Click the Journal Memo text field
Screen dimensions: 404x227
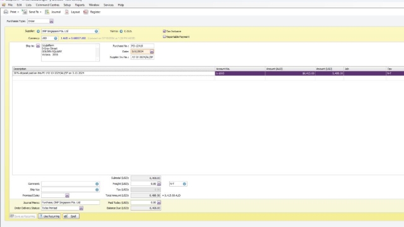pos(70,202)
